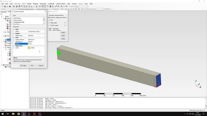Open the Initial Condition menu
Viewport: 207px width, 116px height.
coord(61,4)
